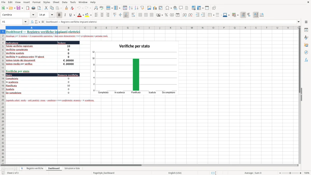Click the Function Wizard fx button
311x175 pixels.
click(x=32, y=22)
